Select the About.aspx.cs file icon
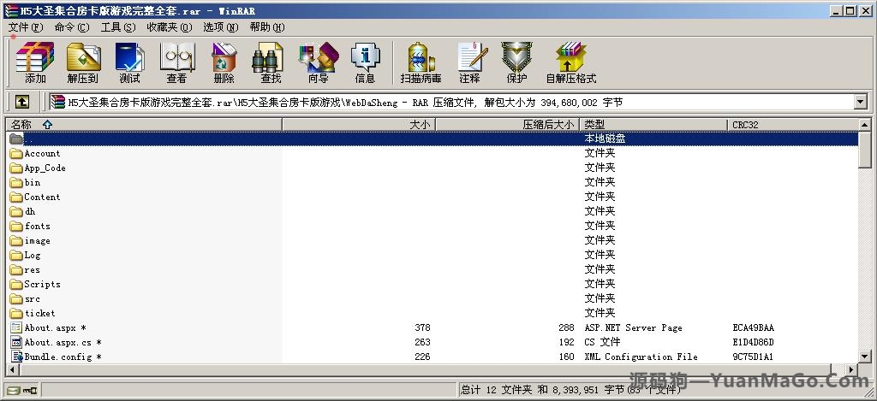The image size is (877, 401). tap(16, 342)
